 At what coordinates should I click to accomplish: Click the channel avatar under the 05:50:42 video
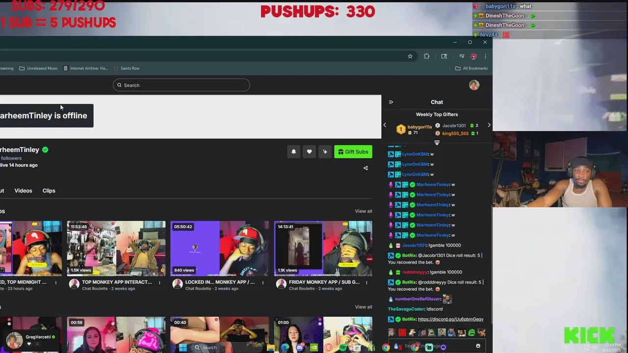pos(178,284)
